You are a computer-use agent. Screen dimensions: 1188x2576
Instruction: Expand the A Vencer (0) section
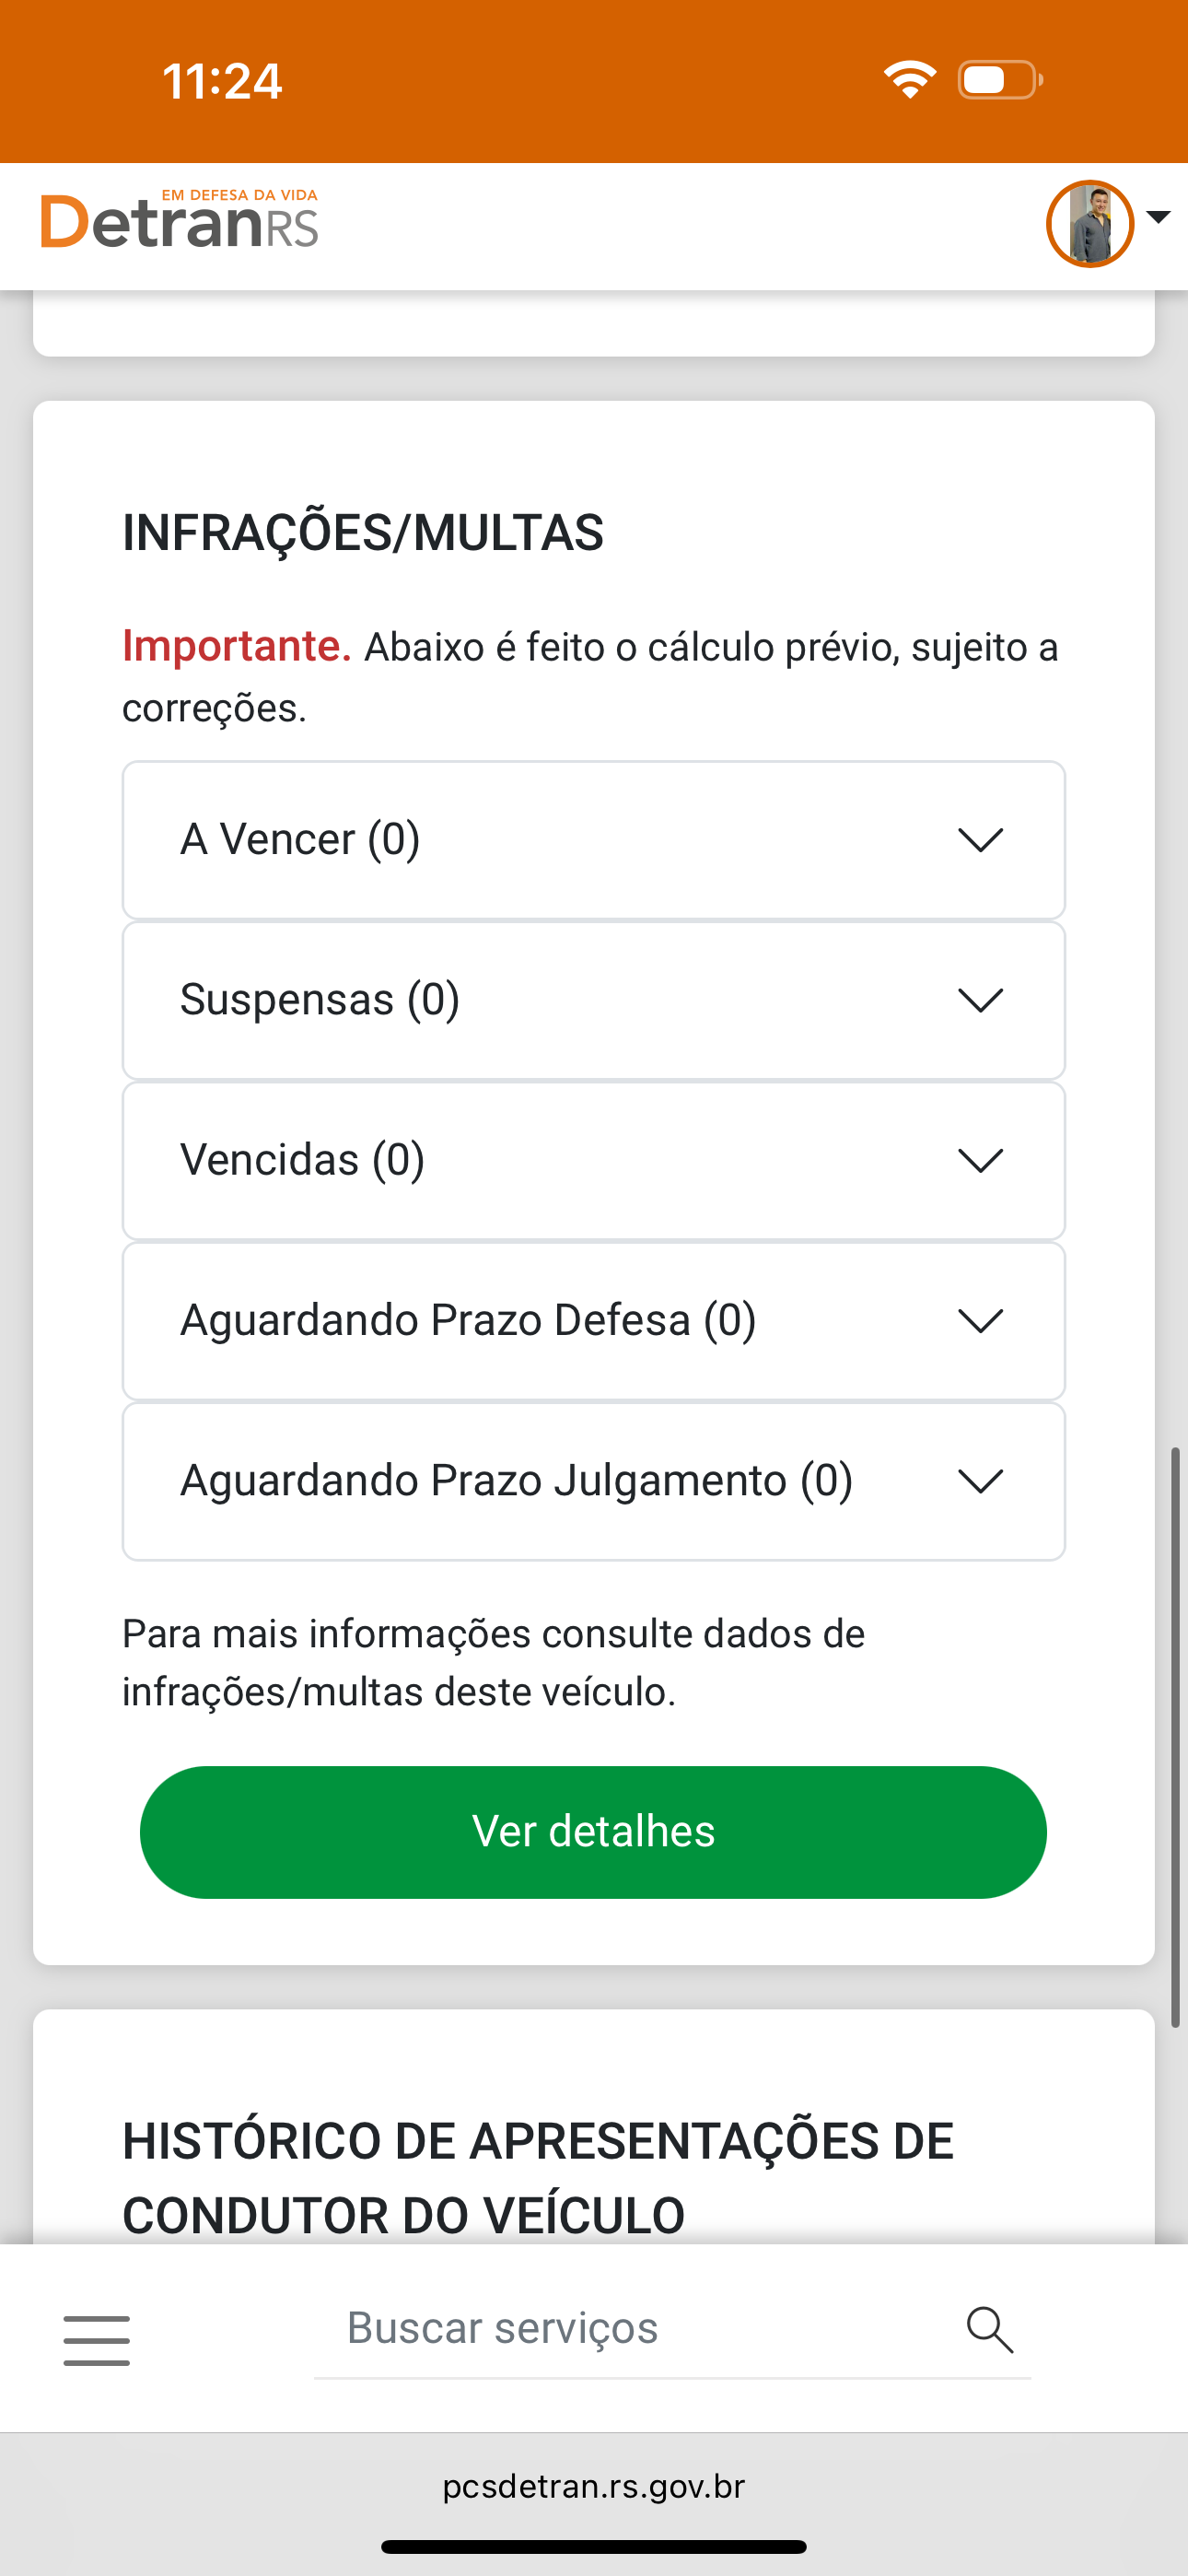click(x=593, y=840)
